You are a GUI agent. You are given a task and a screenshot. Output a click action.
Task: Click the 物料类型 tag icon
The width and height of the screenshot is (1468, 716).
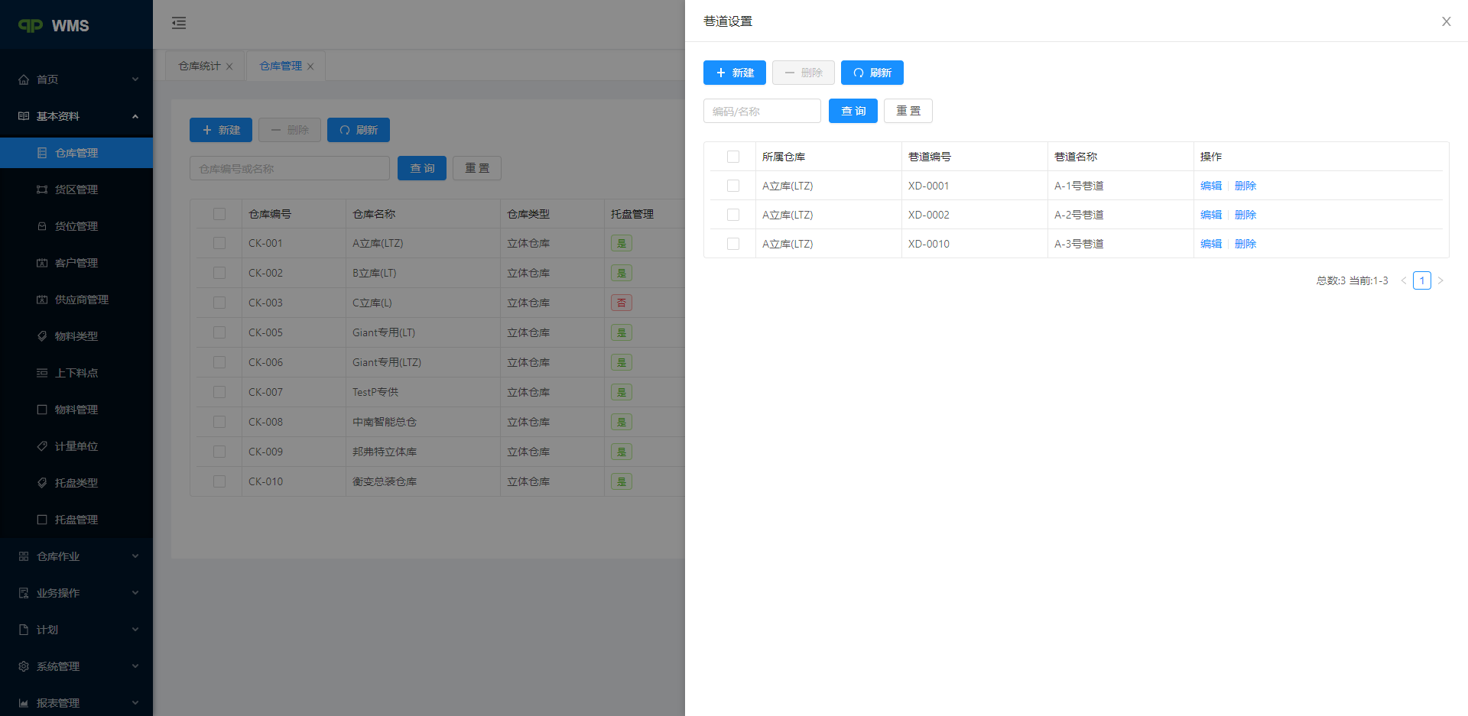[x=42, y=336]
